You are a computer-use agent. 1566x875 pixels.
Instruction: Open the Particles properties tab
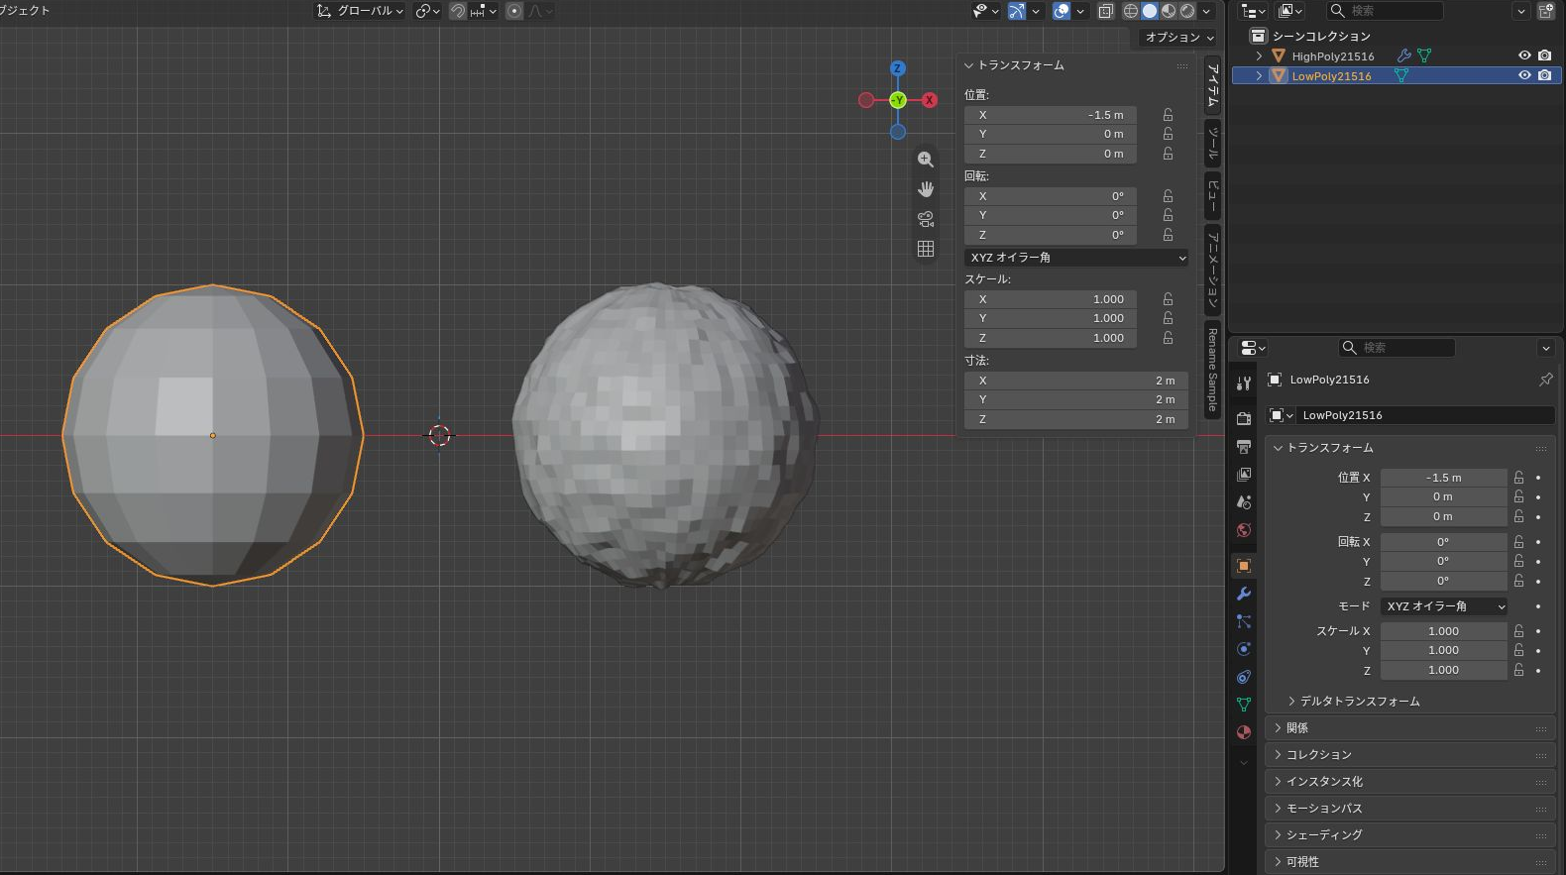coord(1244,621)
